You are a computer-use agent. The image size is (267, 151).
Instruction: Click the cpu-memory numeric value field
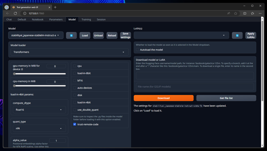coord(56,82)
